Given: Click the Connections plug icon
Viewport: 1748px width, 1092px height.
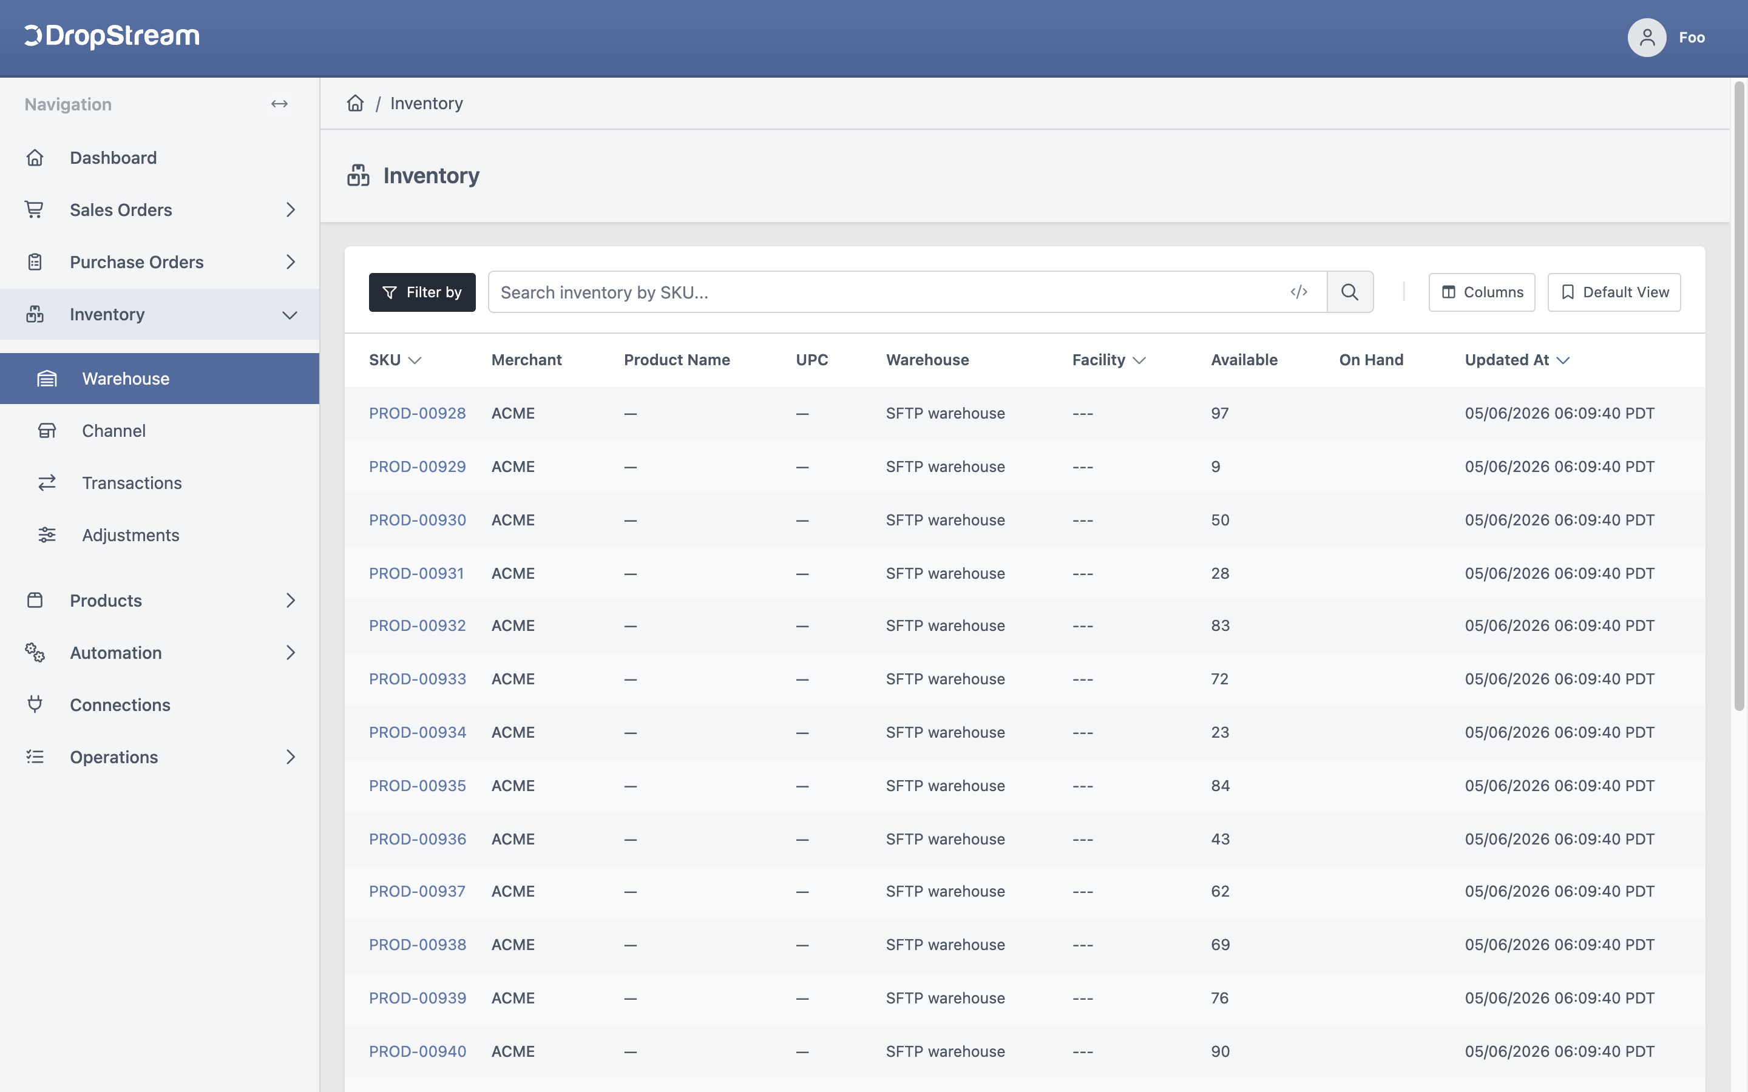Looking at the screenshot, I should click(x=35, y=704).
